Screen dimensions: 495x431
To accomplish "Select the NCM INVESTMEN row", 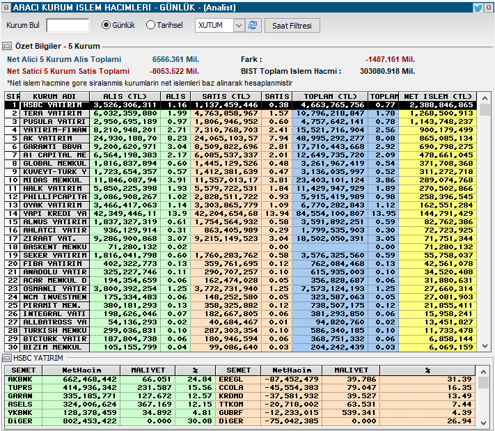I will pos(241,297).
